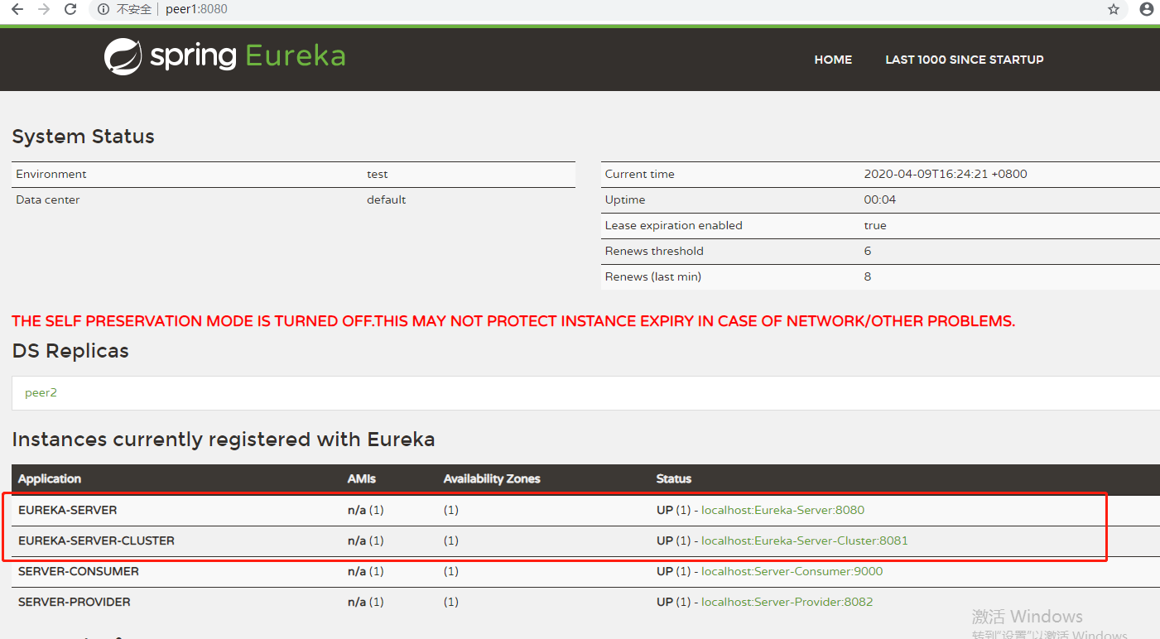Screen dimensions: 1160x639
Task: Open localhost:Eureka-Server:8080 instance link
Action: (x=782, y=510)
